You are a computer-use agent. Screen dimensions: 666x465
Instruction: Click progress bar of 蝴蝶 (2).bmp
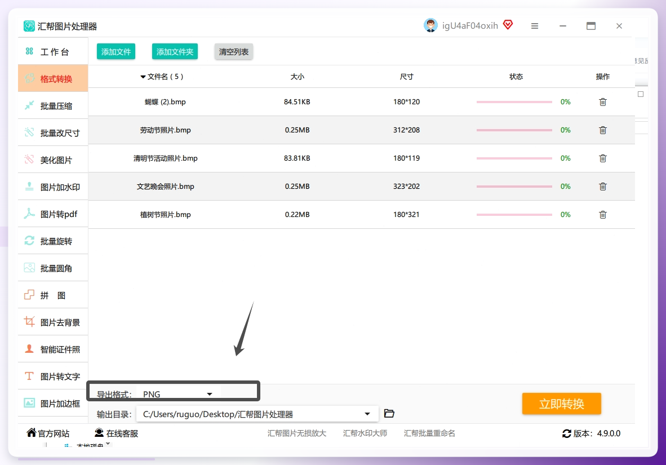point(514,102)
